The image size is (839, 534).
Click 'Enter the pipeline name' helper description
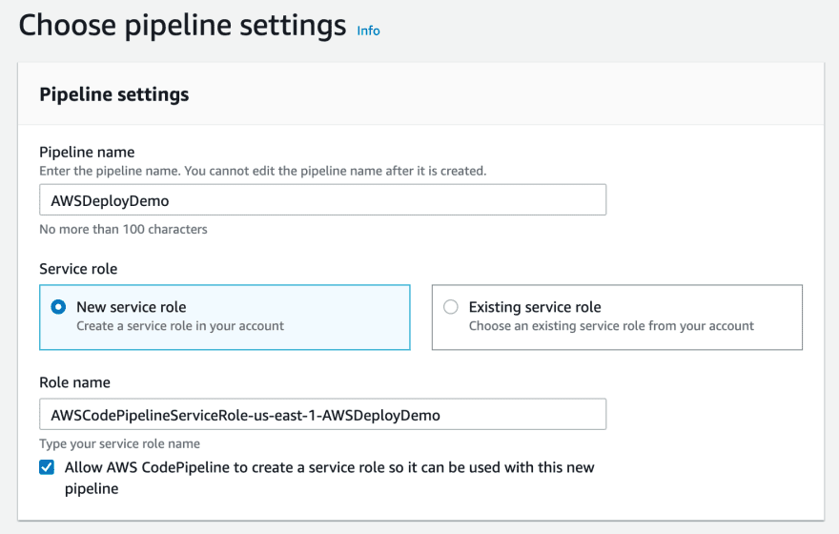pos(263,171)
